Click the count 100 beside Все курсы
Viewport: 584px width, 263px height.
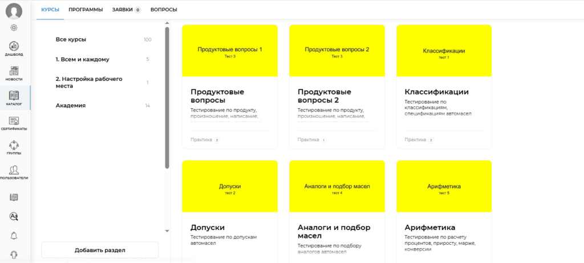click(x=148, y=39)
